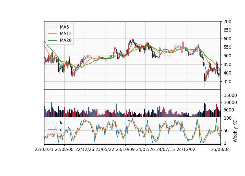
Task: Click the 5000 volume axis label
Action: pyautogui.click(x=229, y=110)
